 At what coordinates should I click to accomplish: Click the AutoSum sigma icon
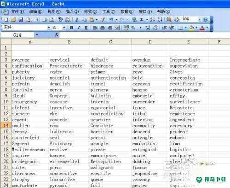142,19
